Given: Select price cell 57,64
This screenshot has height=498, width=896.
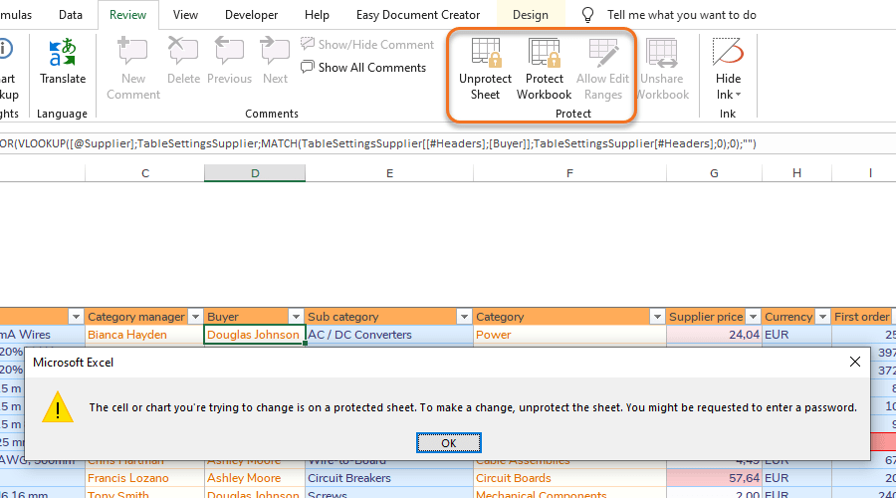Looking at the screenshot, I should click(714, 478).
